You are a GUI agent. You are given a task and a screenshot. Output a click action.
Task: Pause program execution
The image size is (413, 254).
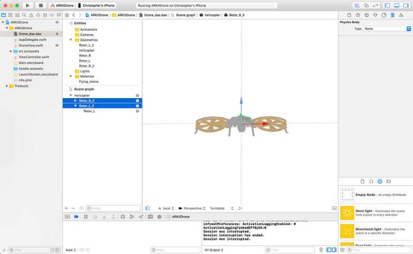[85, 216]
